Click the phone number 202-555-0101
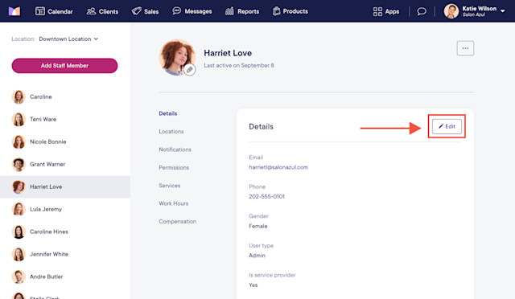Image resolution: width=515 pixels, height=299 pixels. (266, 197)
